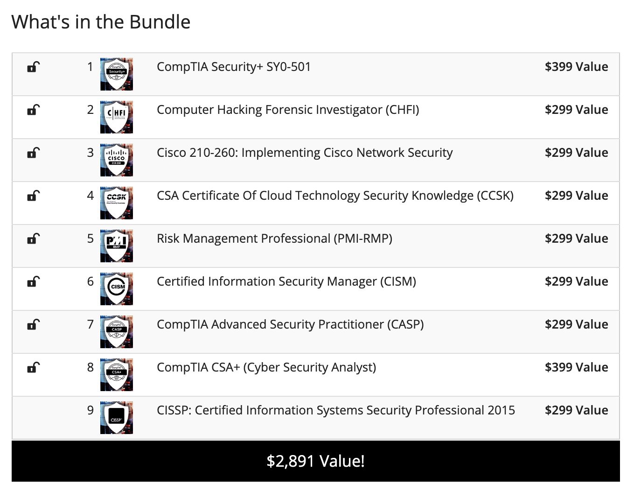The width and height of the screenshot is (634, 491).
Task: Open the Security+ shield badge thumbnail
Action: click(x=117, y=74)
